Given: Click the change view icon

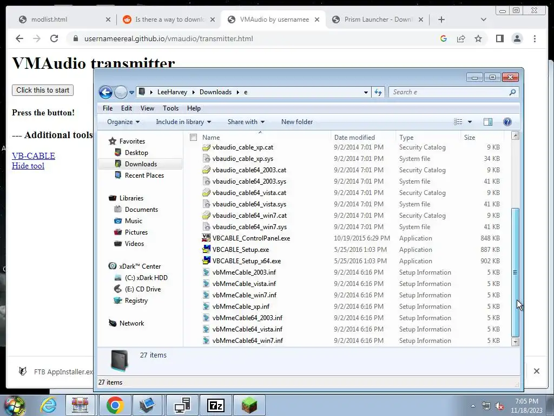Looking at the screenshot, I should (x=458, y=122).
